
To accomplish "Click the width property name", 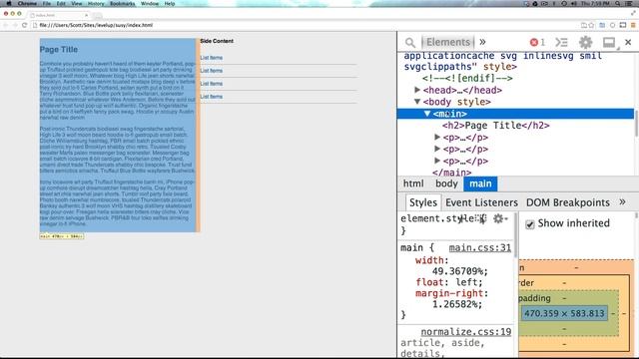I will click(429, 260).
